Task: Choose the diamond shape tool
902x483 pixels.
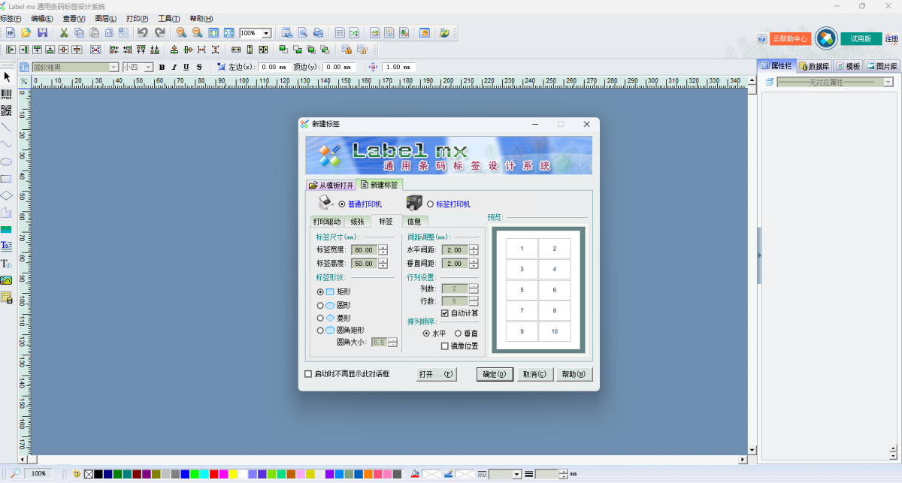Action: point(6,195)
